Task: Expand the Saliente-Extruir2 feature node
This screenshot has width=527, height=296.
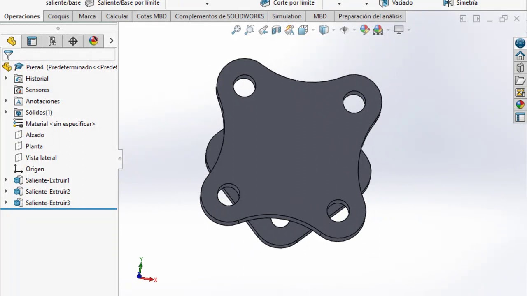Action: click(6, 191)
